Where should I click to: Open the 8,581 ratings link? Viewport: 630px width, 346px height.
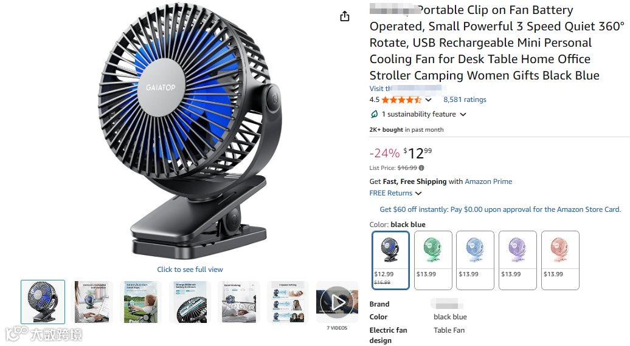(465, 100)
